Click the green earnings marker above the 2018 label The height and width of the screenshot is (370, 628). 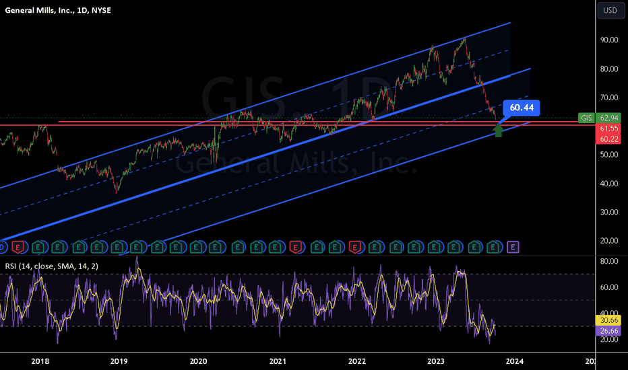pyautogui.click(x=38, y=247)
